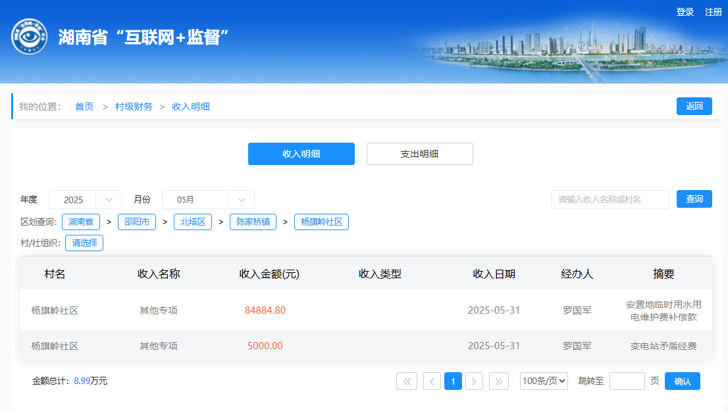Click 首页 in the breadcrumb

pyautogui.click(x=84, y=107)
